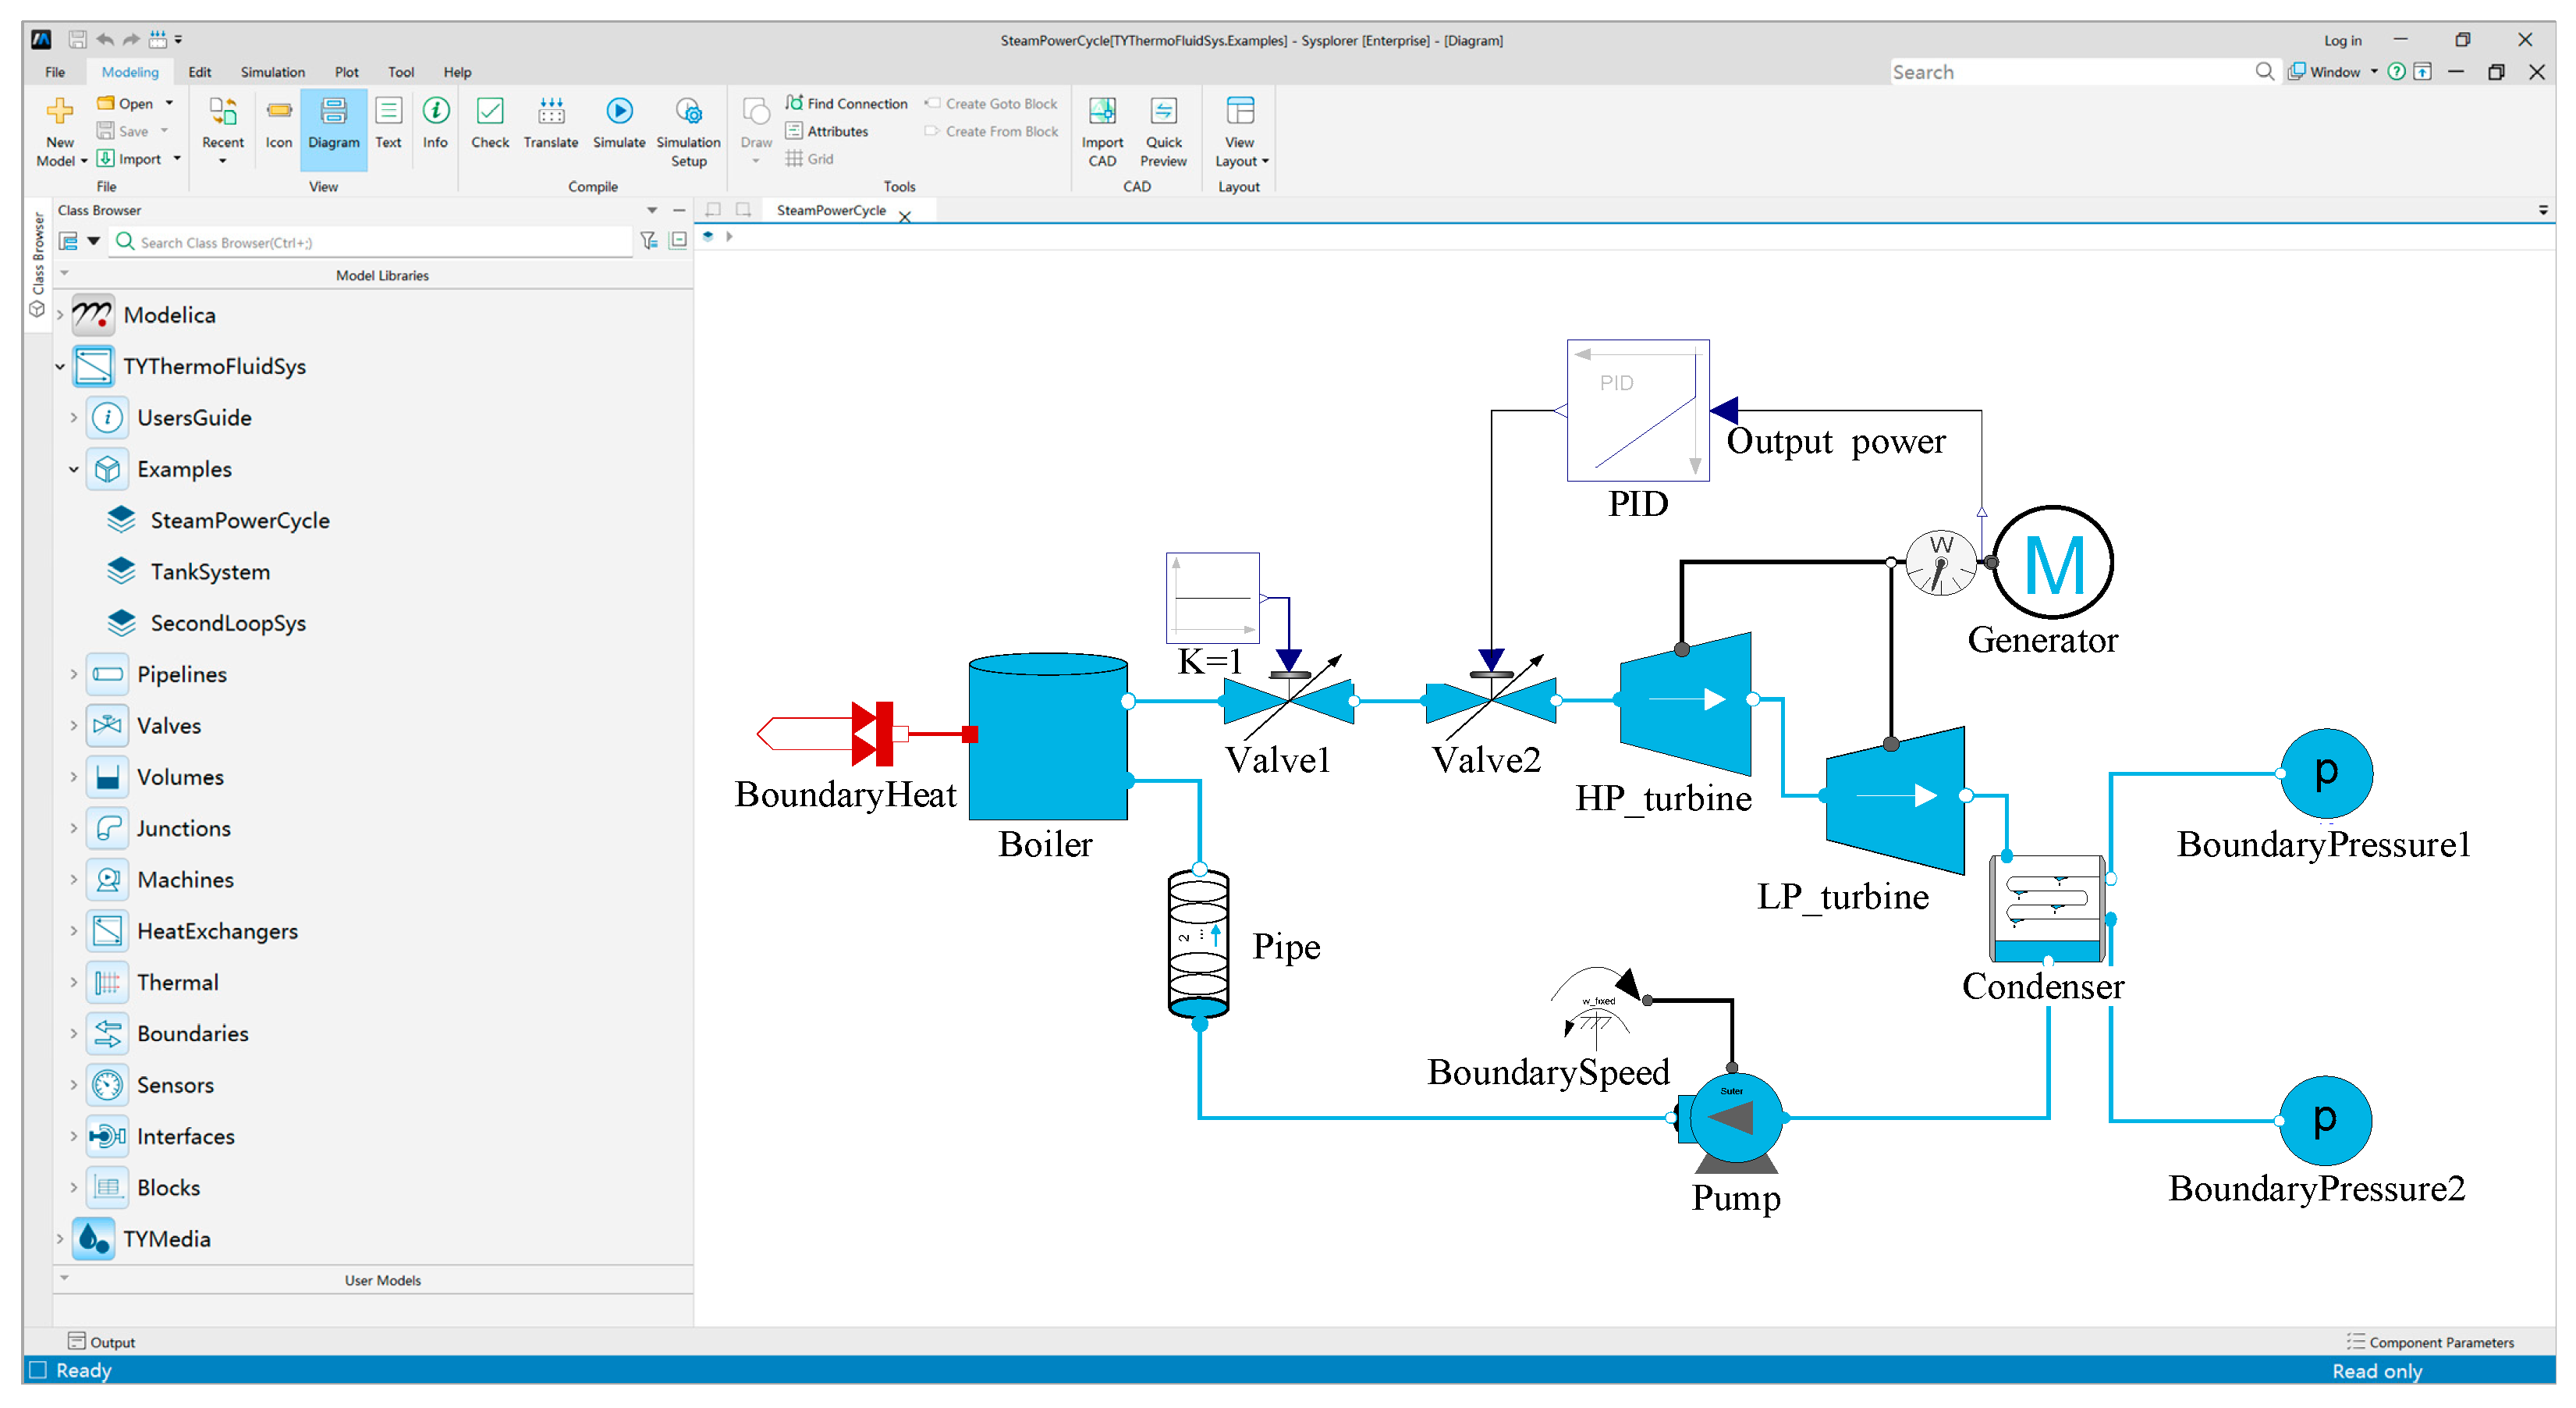Open the Simulation ribbon tab
Viewport: 2576px width, 1408px height.
tap(272, 72)
